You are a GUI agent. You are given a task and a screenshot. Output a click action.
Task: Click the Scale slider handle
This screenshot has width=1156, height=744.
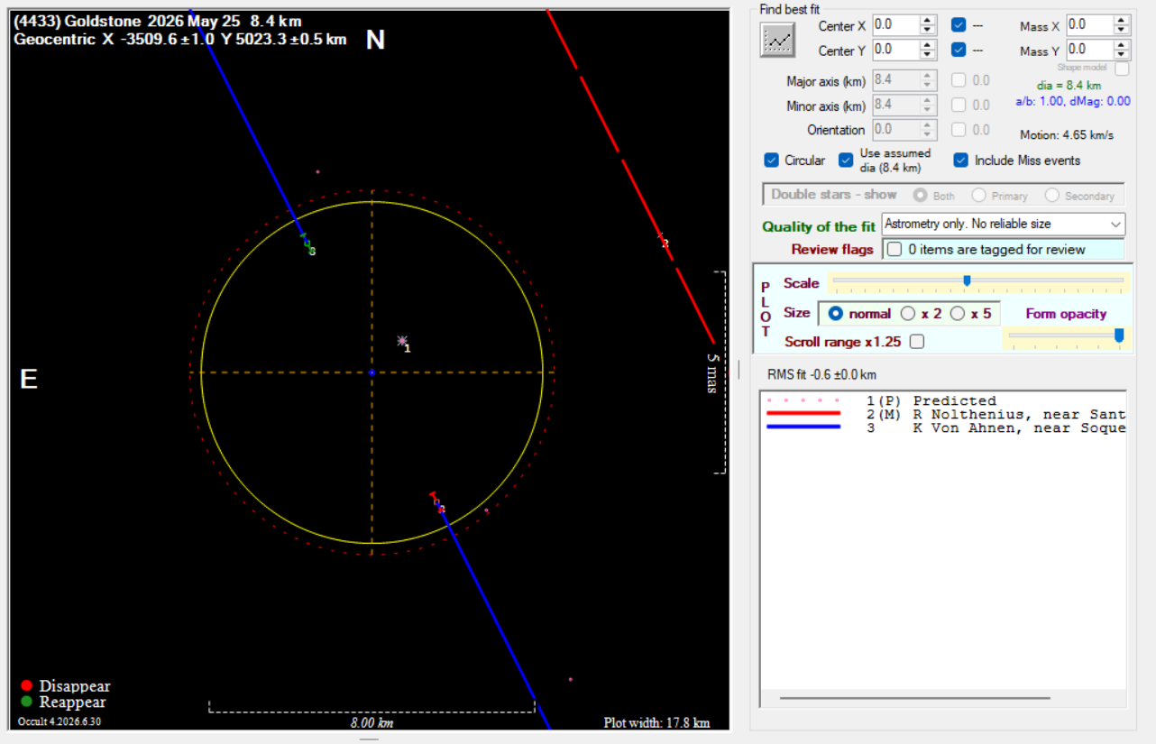point(967,281)
